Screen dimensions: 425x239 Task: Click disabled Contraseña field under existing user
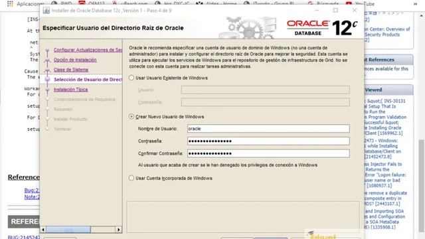coord(266,102)
